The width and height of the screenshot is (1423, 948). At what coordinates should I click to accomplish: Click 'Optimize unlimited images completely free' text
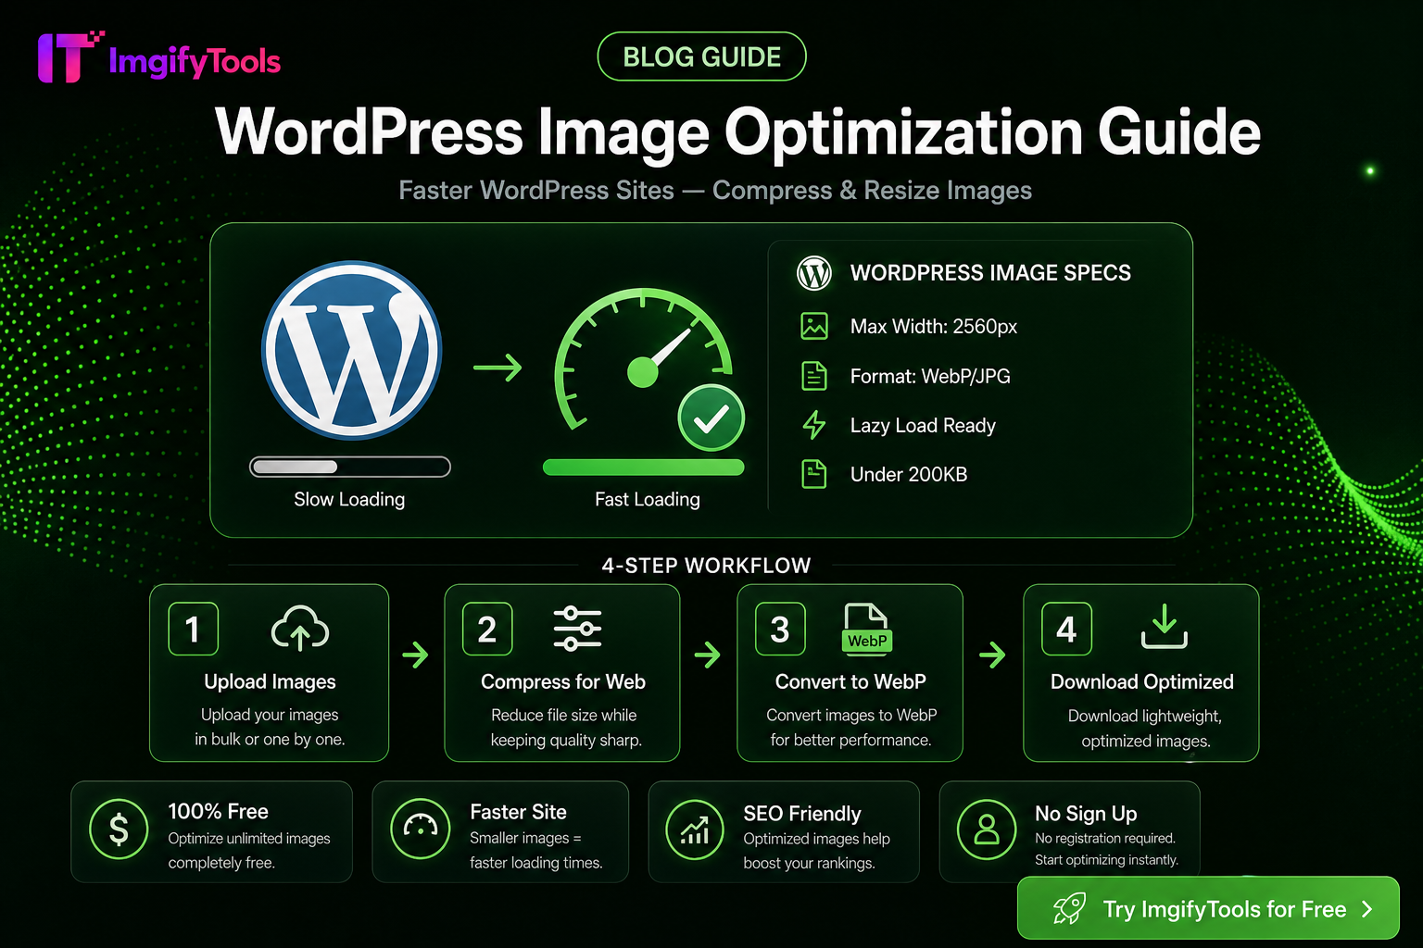[249, 850]
